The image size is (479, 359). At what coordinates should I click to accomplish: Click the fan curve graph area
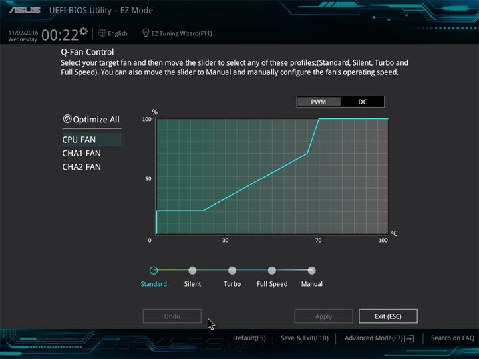pos(272,176)
